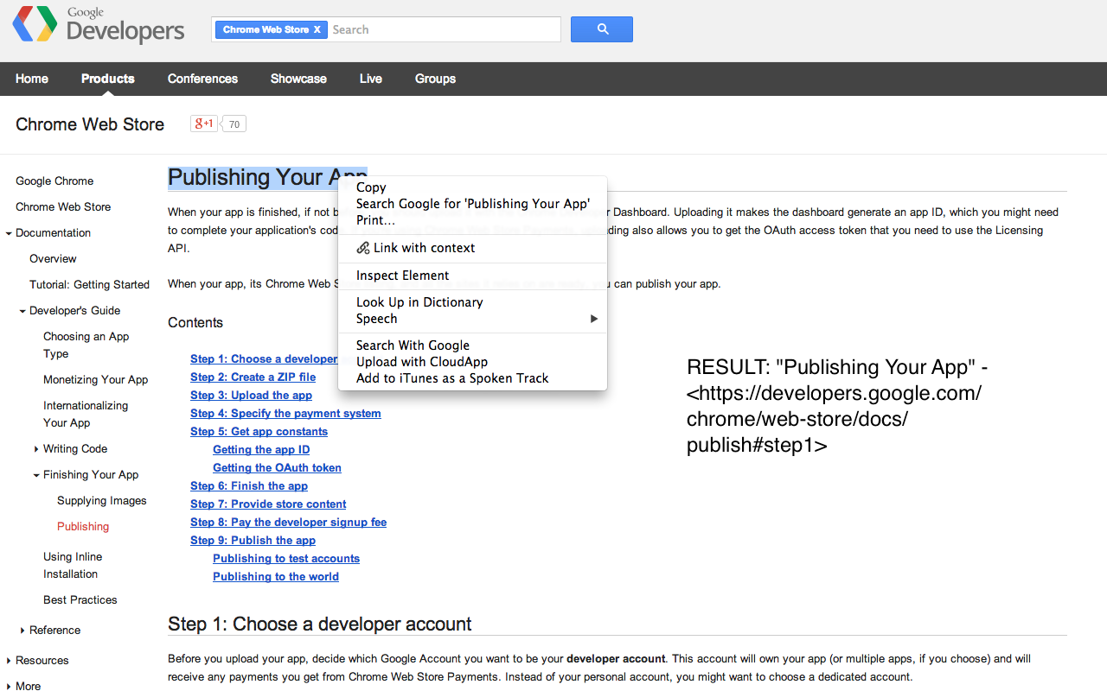
Task: Open the Showcase nav tab
Action: [298, 79]
